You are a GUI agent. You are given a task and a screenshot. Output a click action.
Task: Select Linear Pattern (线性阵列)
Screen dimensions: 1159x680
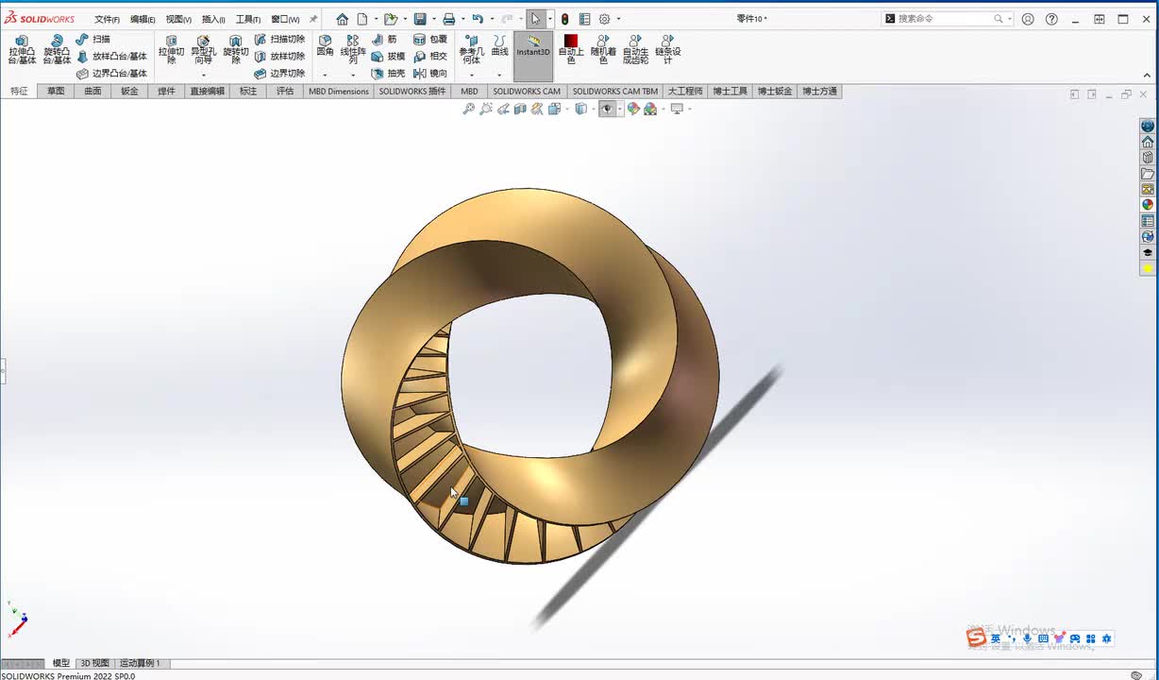coord(353,49)
